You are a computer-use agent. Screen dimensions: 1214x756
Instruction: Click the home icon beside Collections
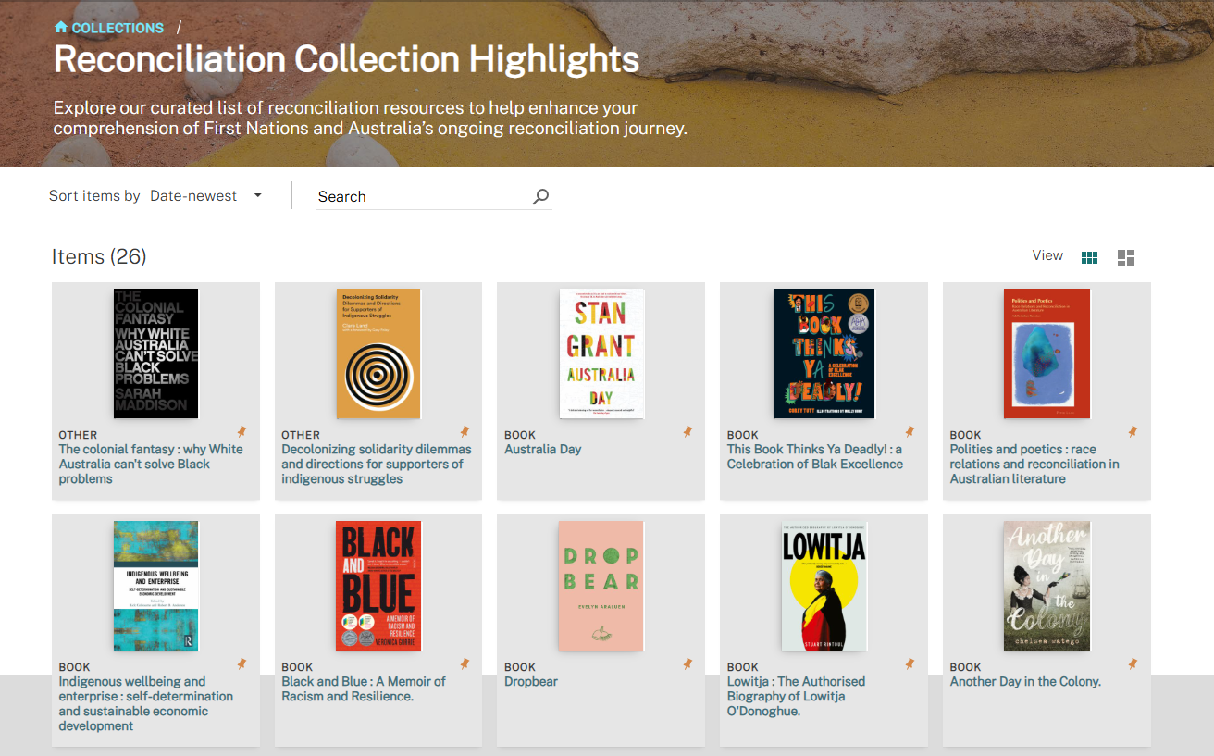click(61, 28)
